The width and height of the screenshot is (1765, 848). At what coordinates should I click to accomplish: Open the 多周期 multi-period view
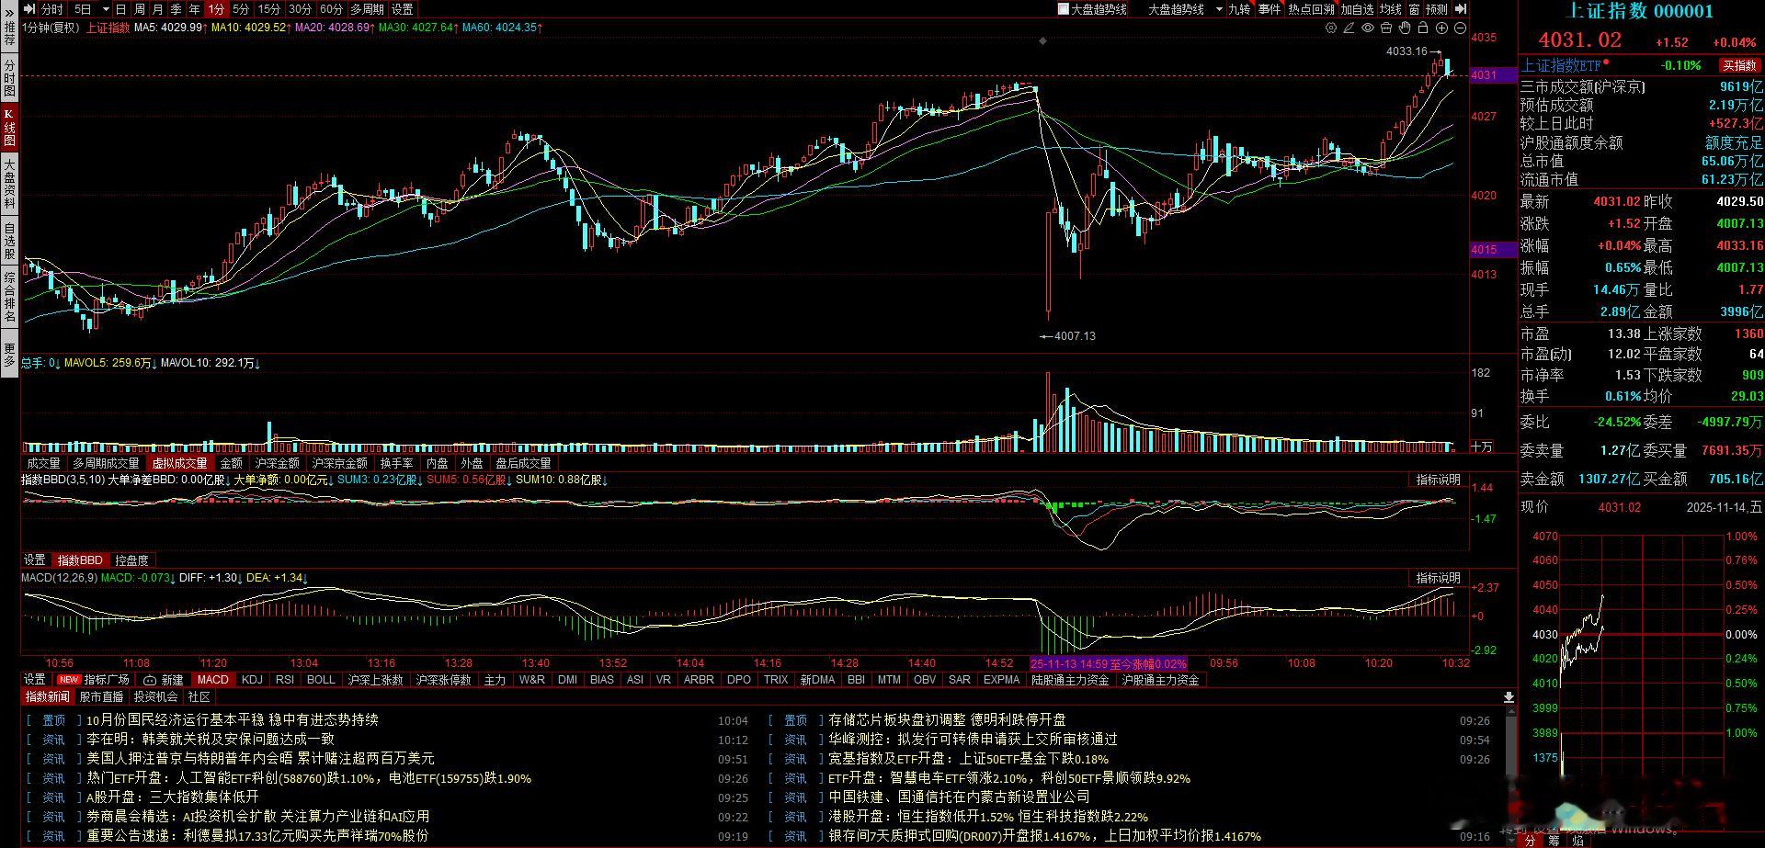pyautogui.click(x=367, y=9)
